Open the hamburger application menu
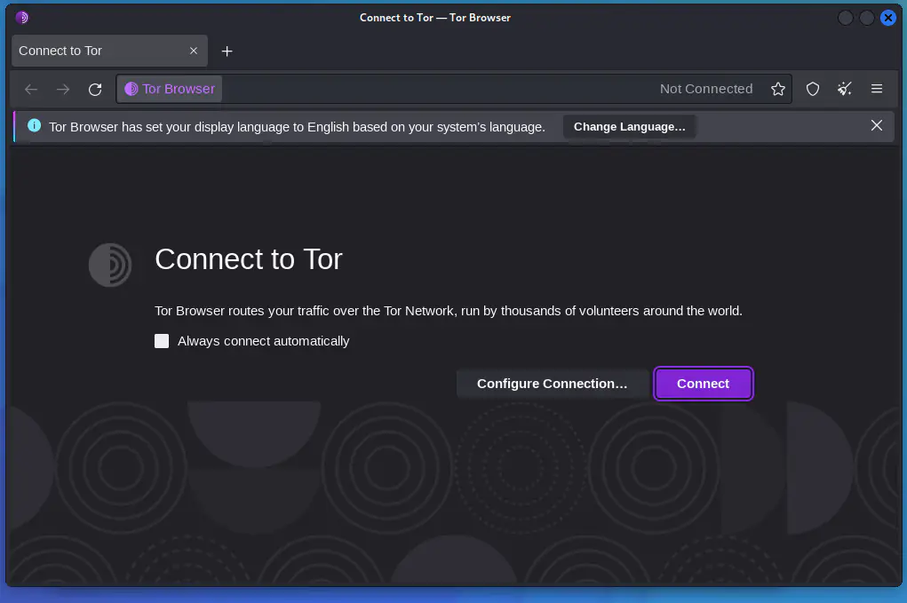 click(x=877, y=89)
